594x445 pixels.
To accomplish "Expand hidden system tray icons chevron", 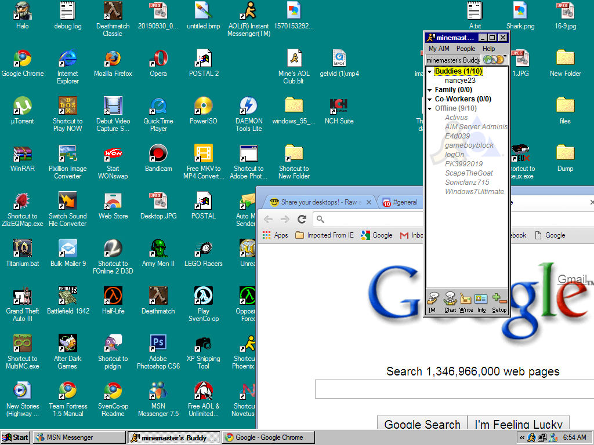I will coord(522,438).
